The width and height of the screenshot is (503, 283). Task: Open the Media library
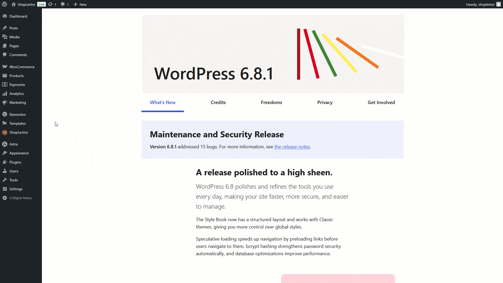(14, 37)
